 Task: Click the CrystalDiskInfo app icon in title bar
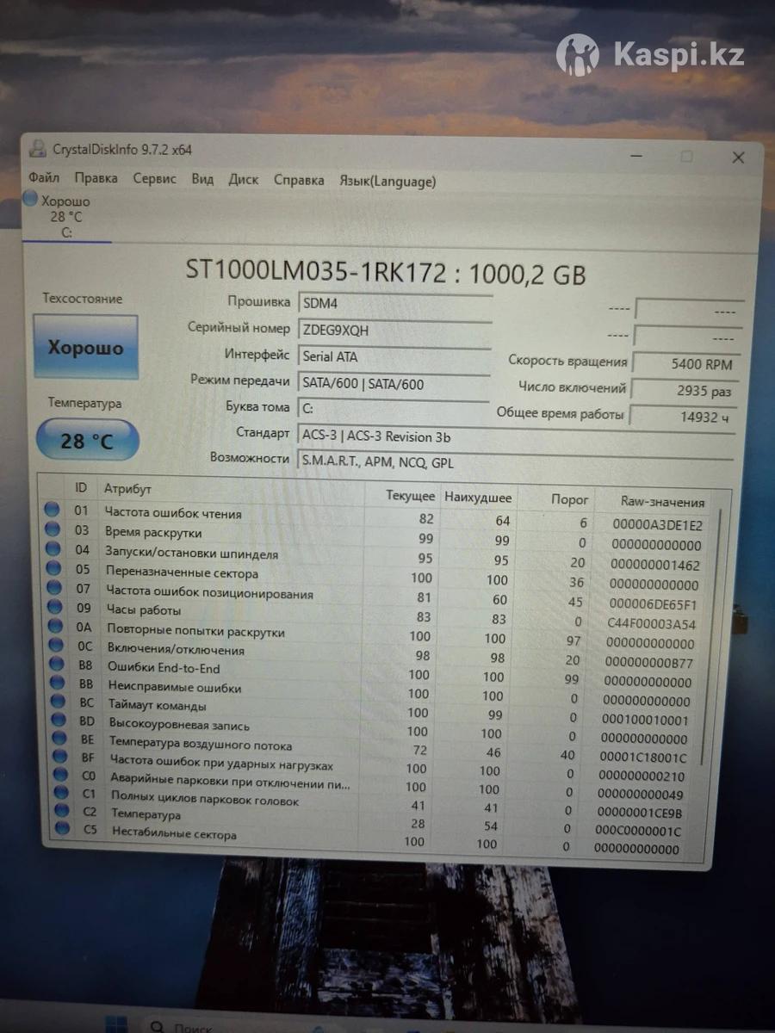(37, 148)
